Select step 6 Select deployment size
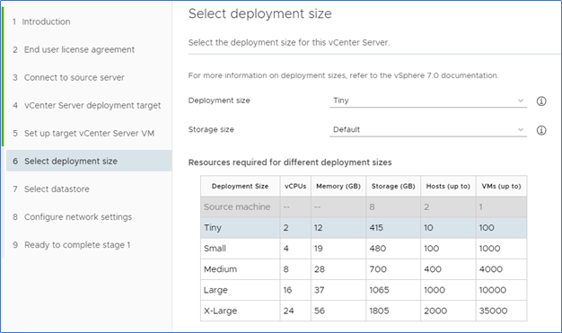 89,161
